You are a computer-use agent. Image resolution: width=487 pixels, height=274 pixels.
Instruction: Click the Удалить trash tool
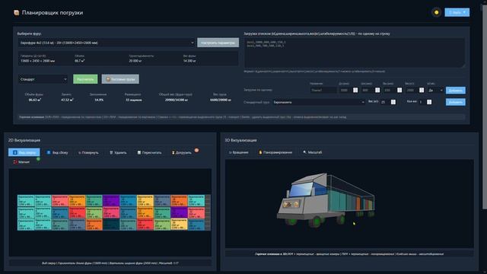(118, 152)
